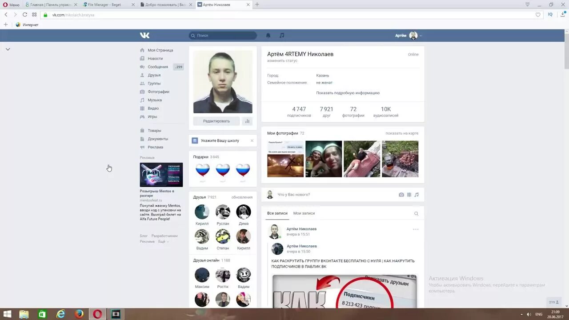Switch to the File Manager - Beget tab
The width and height of the screenshot is (569, 320).
tap(108, 4)
